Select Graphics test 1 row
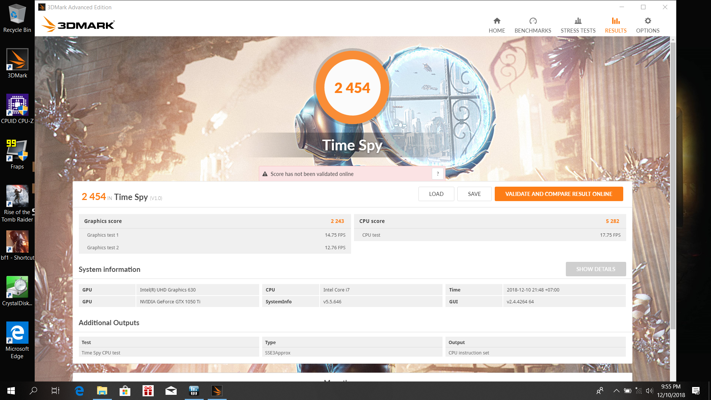The image size is (711, 400). [x=215, y=235]
